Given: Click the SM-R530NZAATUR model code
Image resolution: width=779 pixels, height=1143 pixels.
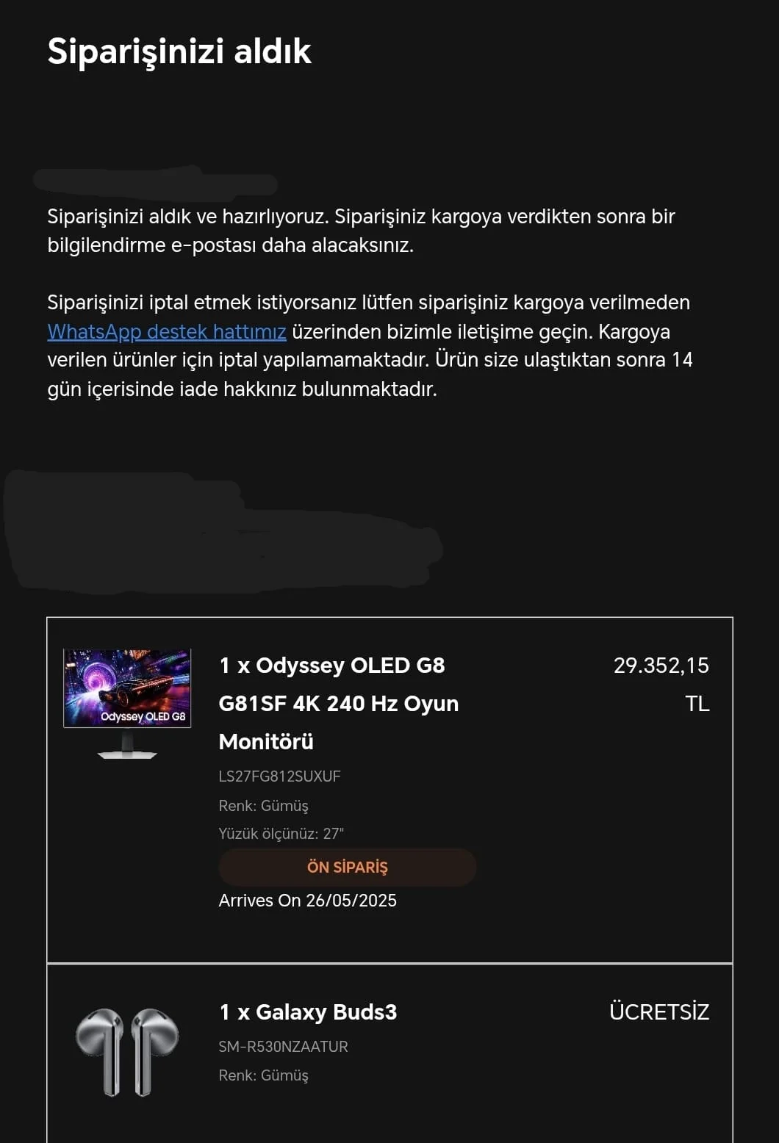Looking at the screenshot, I should click(284, 1047).
